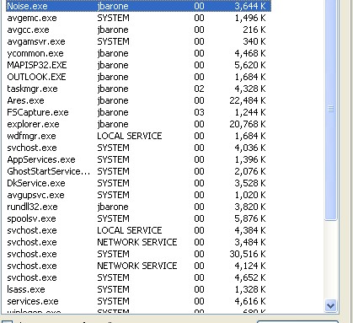Select the wdfmgr.exe process
Screen dimensions: 353x323
pyautogui.click(x=138, y=136)
